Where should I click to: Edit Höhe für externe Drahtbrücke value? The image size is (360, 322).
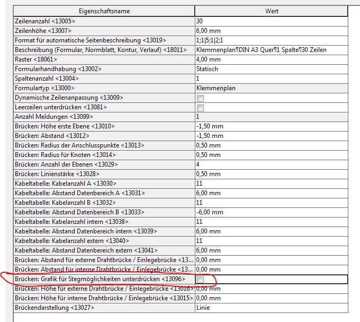pyautogui.click(x=272, y=289)
